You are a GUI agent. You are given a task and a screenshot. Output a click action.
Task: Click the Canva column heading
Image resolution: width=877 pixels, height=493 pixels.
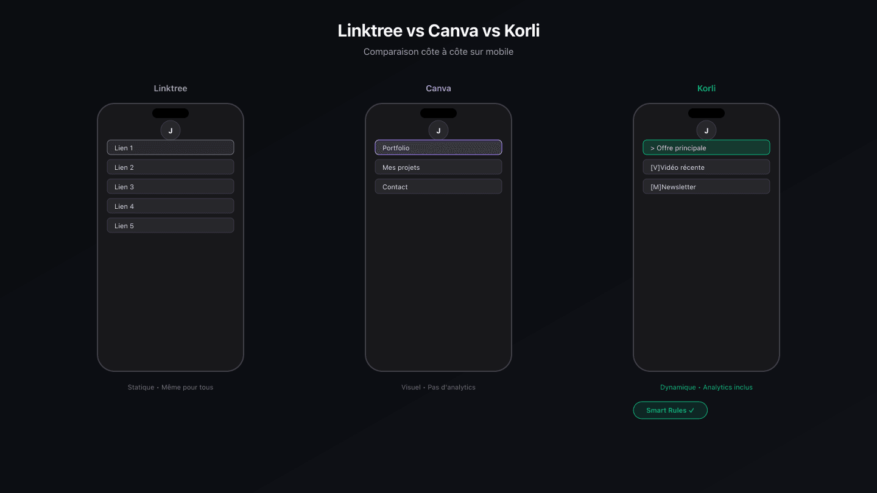(x=438, y=88)
